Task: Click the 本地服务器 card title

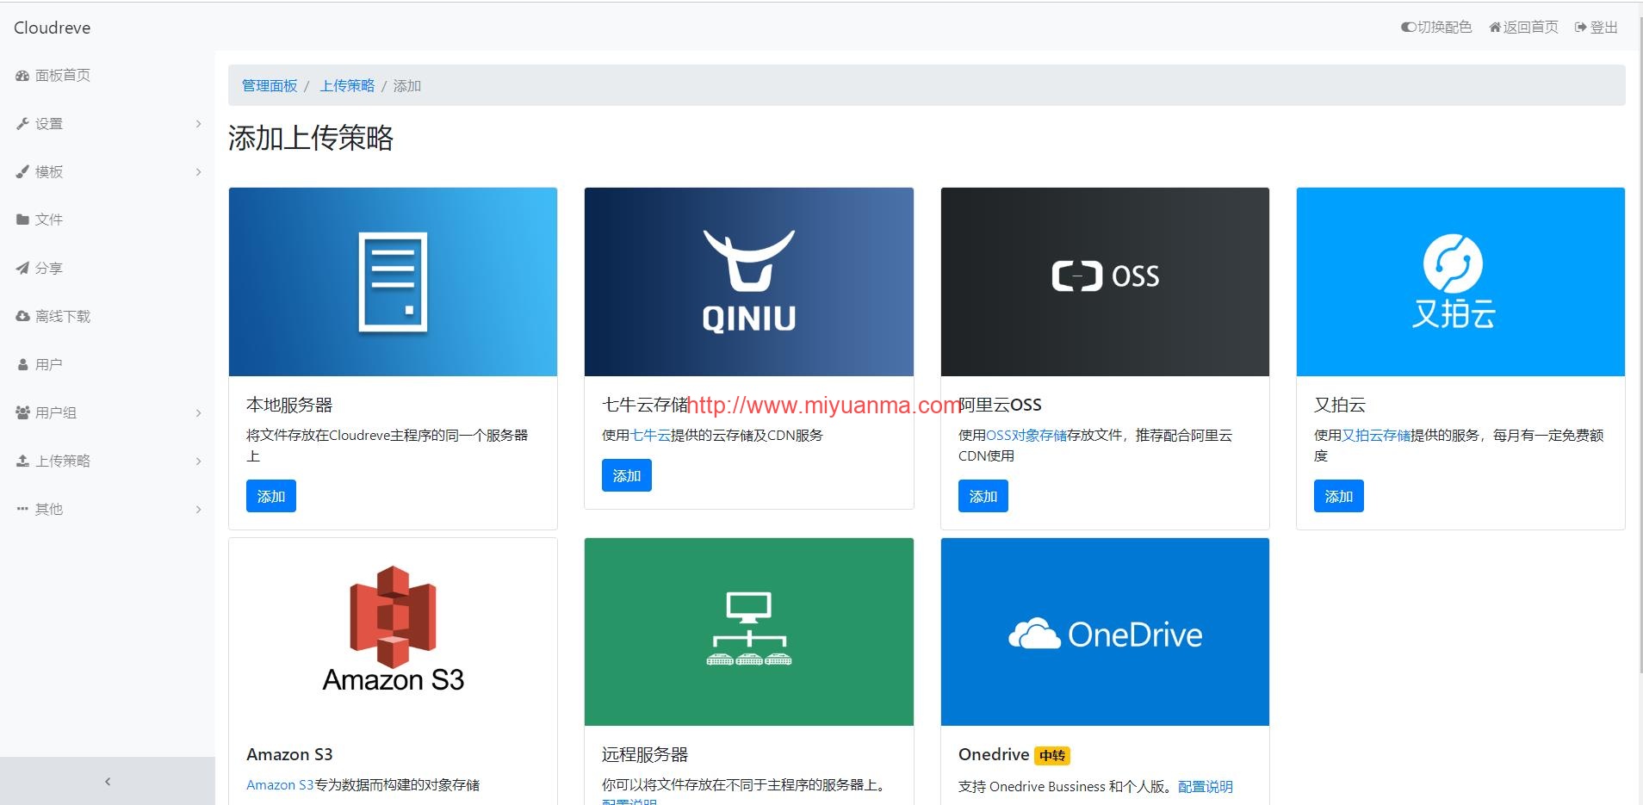Action: tap(289, 405)
